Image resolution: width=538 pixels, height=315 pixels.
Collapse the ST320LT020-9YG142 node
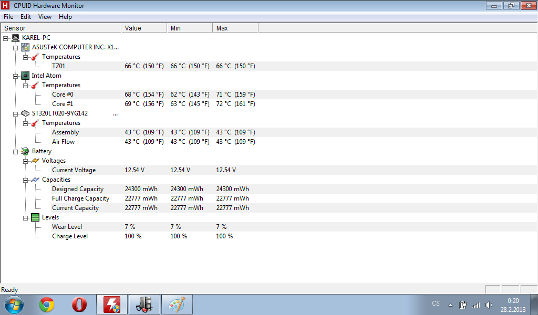15,114
